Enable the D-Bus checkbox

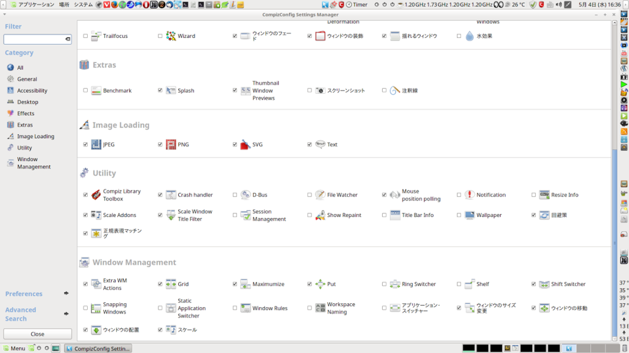235,195
